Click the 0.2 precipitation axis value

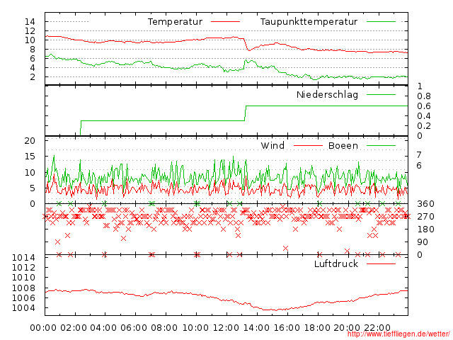tap(424, 126)
